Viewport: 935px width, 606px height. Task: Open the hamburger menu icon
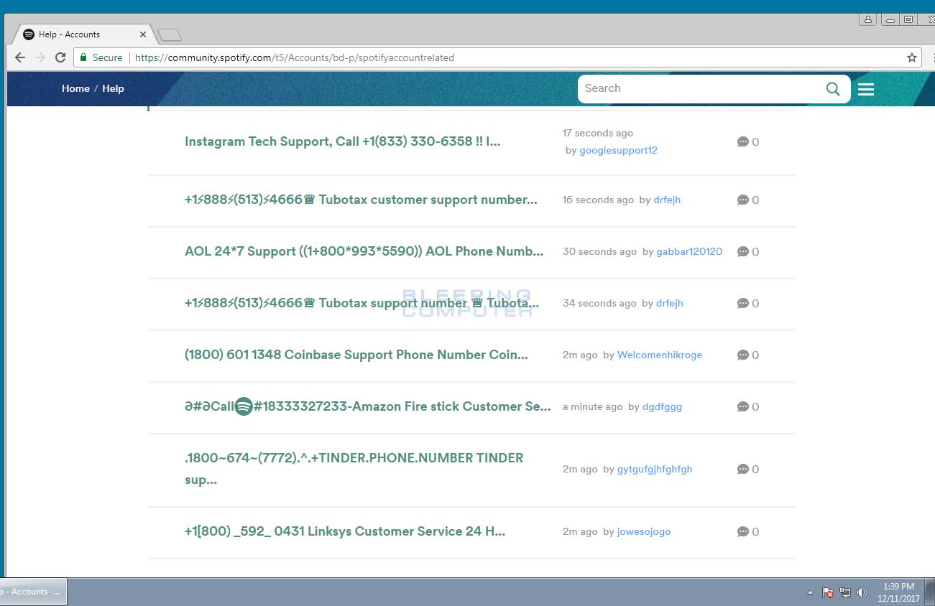[866, 89]
